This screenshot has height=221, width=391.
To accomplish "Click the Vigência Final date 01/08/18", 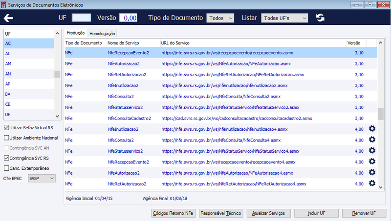I will tap(178, 199).
